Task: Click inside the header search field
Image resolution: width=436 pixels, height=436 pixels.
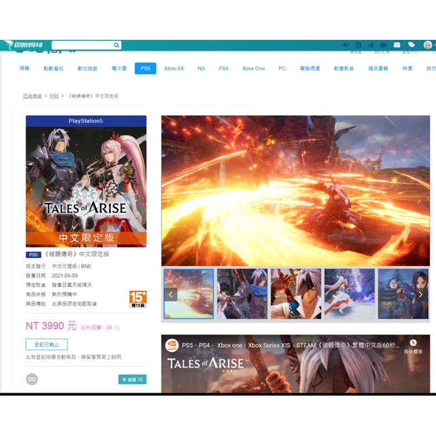Action: [82, 45]
